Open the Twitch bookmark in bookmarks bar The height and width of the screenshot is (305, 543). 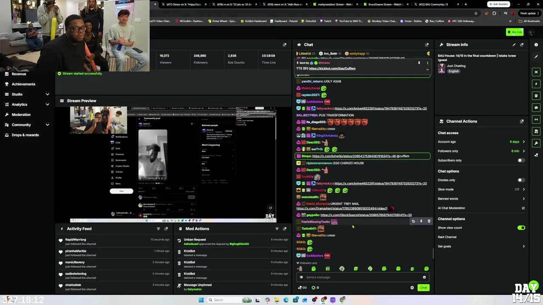pos(325,21)
